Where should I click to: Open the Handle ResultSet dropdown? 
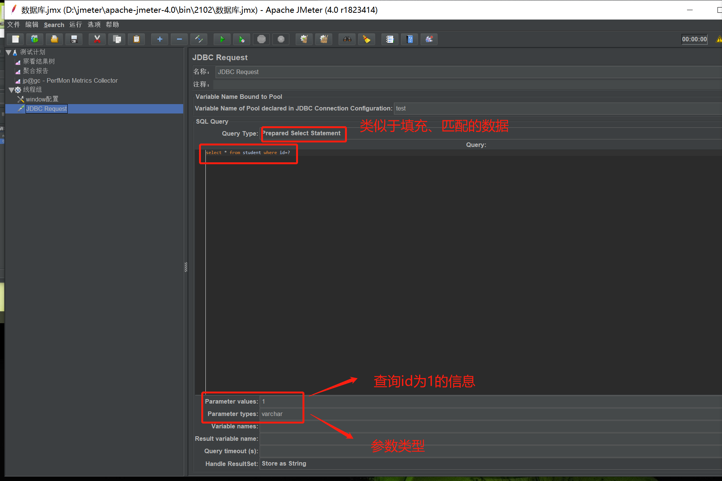click(491, 464)
